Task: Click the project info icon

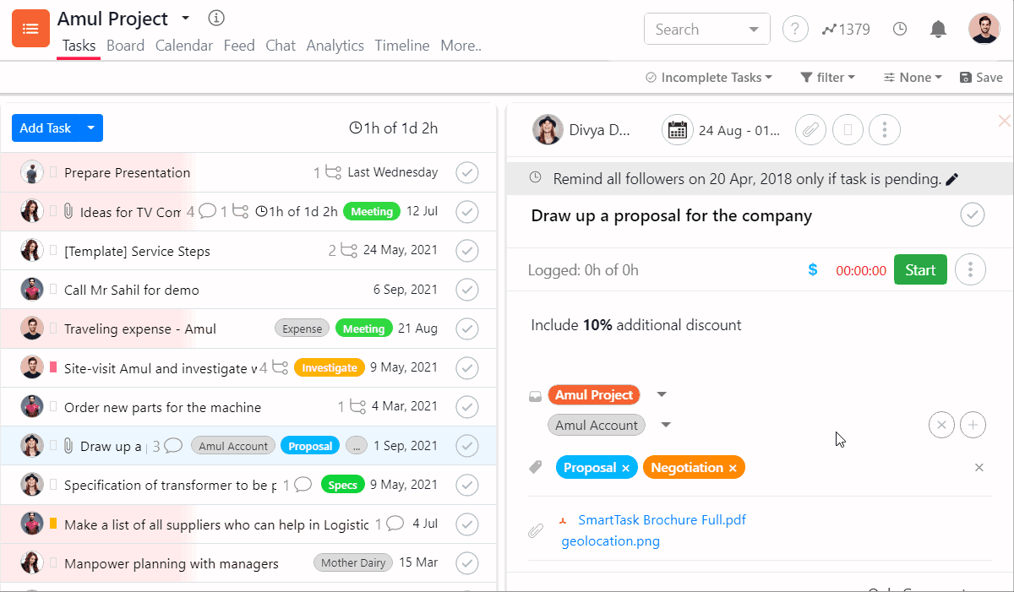Action: click(x=216, y=18)
